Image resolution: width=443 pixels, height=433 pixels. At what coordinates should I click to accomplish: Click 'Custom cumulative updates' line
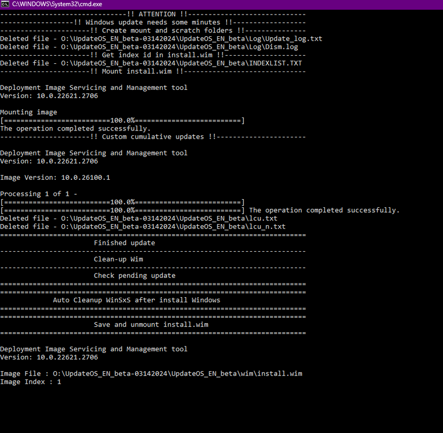click(x=153, y=137)
